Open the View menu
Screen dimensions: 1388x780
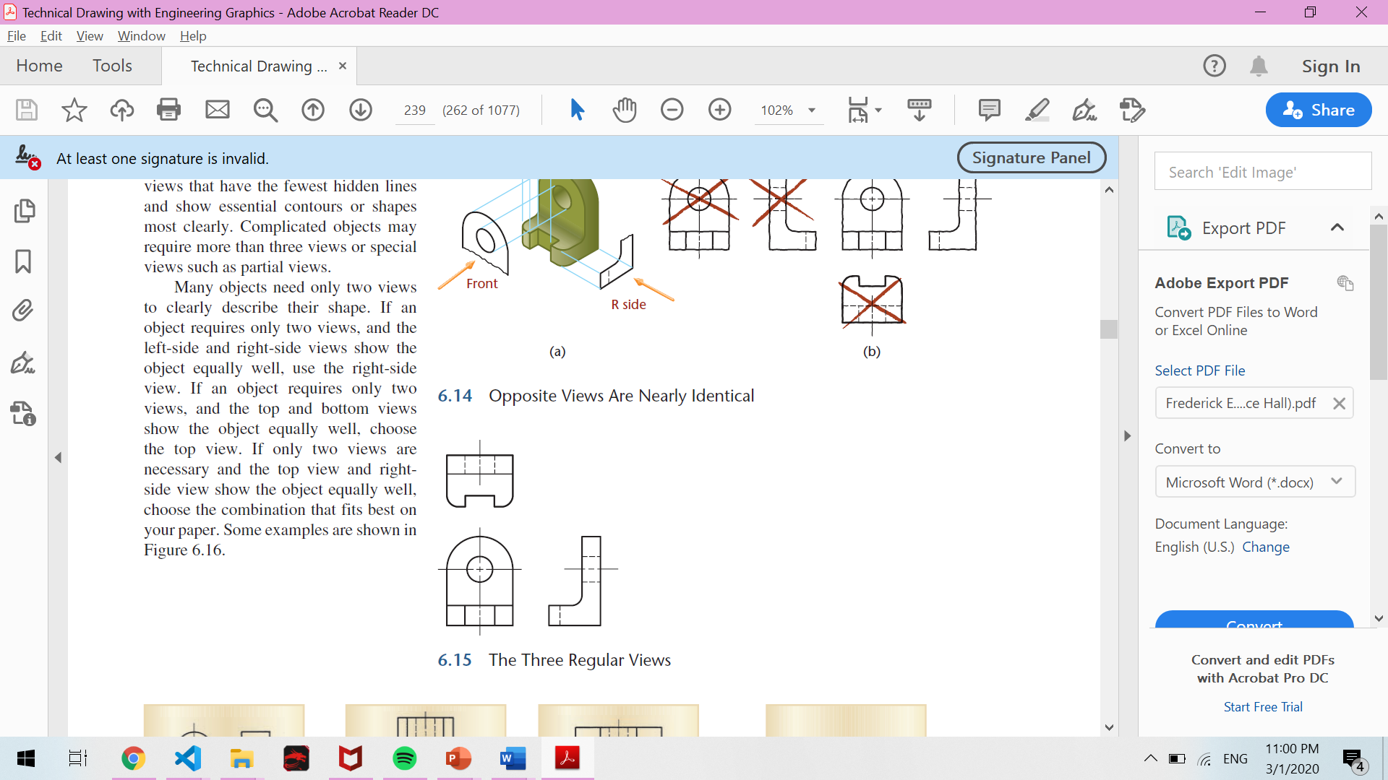90,35
